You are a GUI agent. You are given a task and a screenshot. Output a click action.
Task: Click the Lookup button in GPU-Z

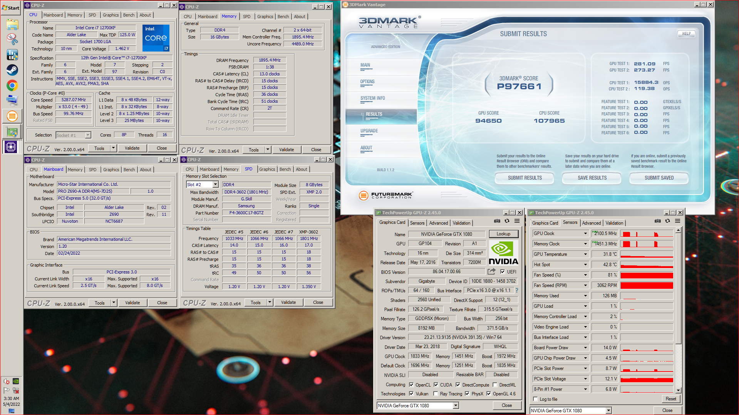[503, 234]
